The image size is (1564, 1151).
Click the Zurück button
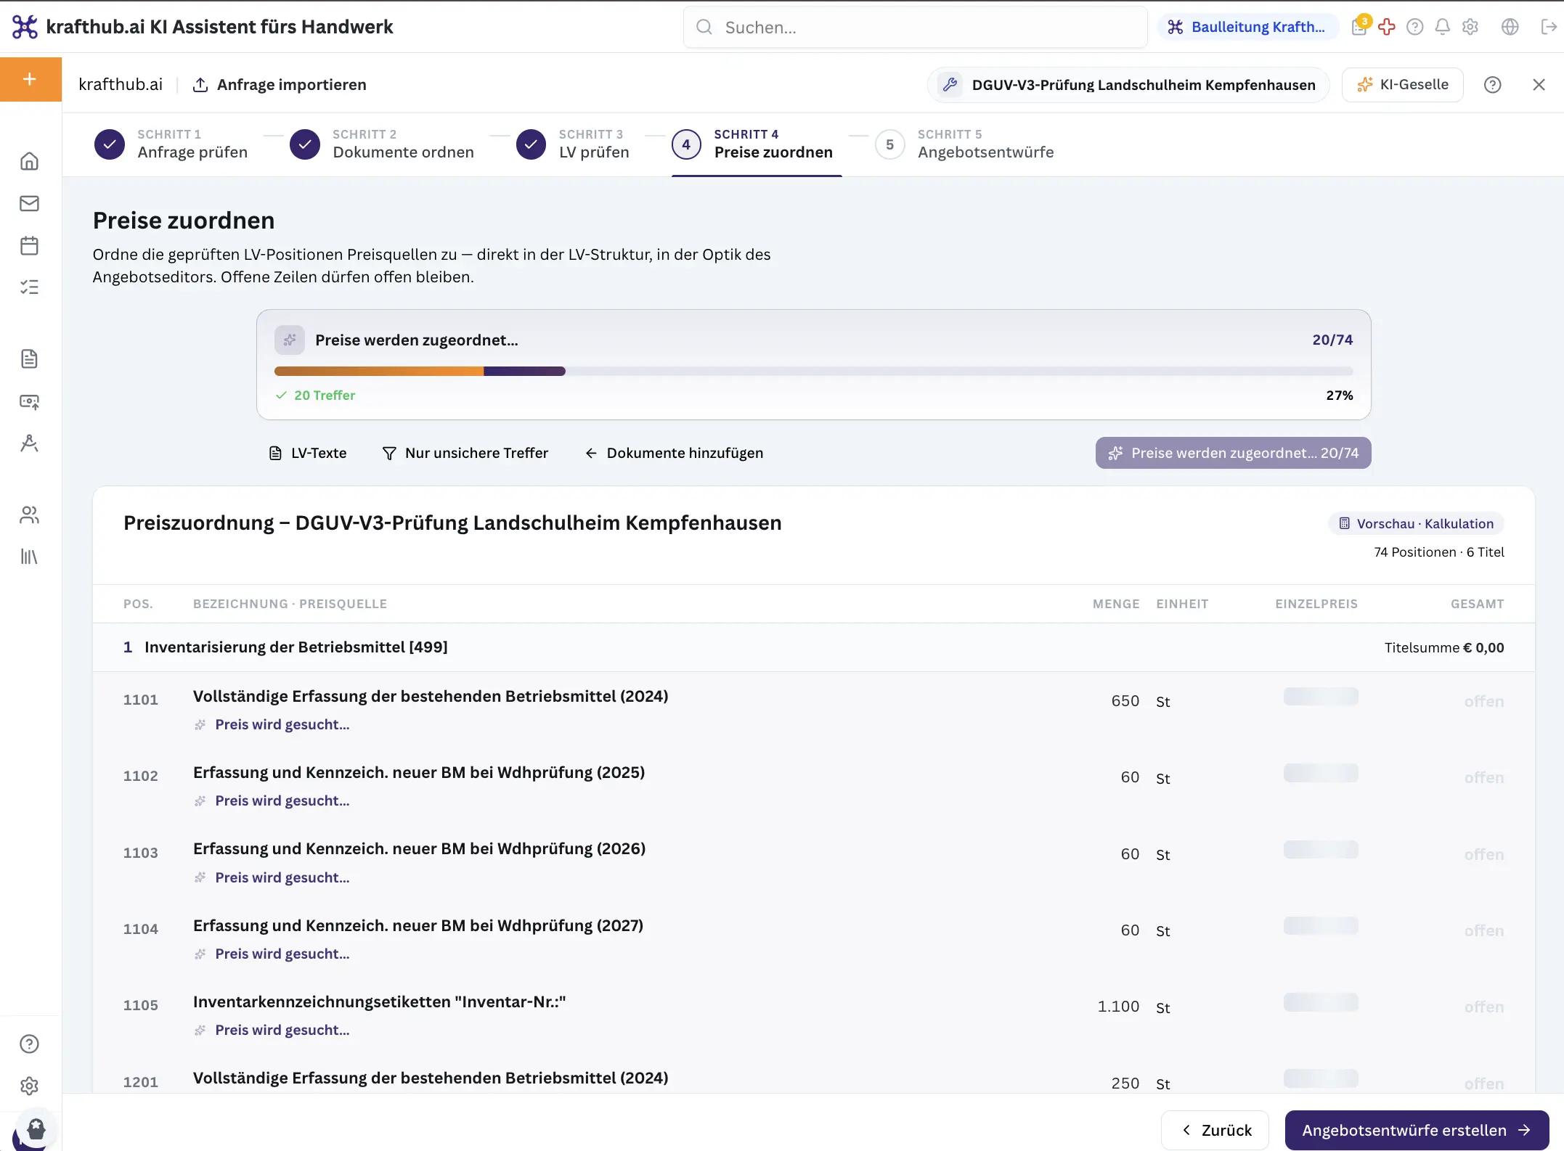click(1215, 1130)
